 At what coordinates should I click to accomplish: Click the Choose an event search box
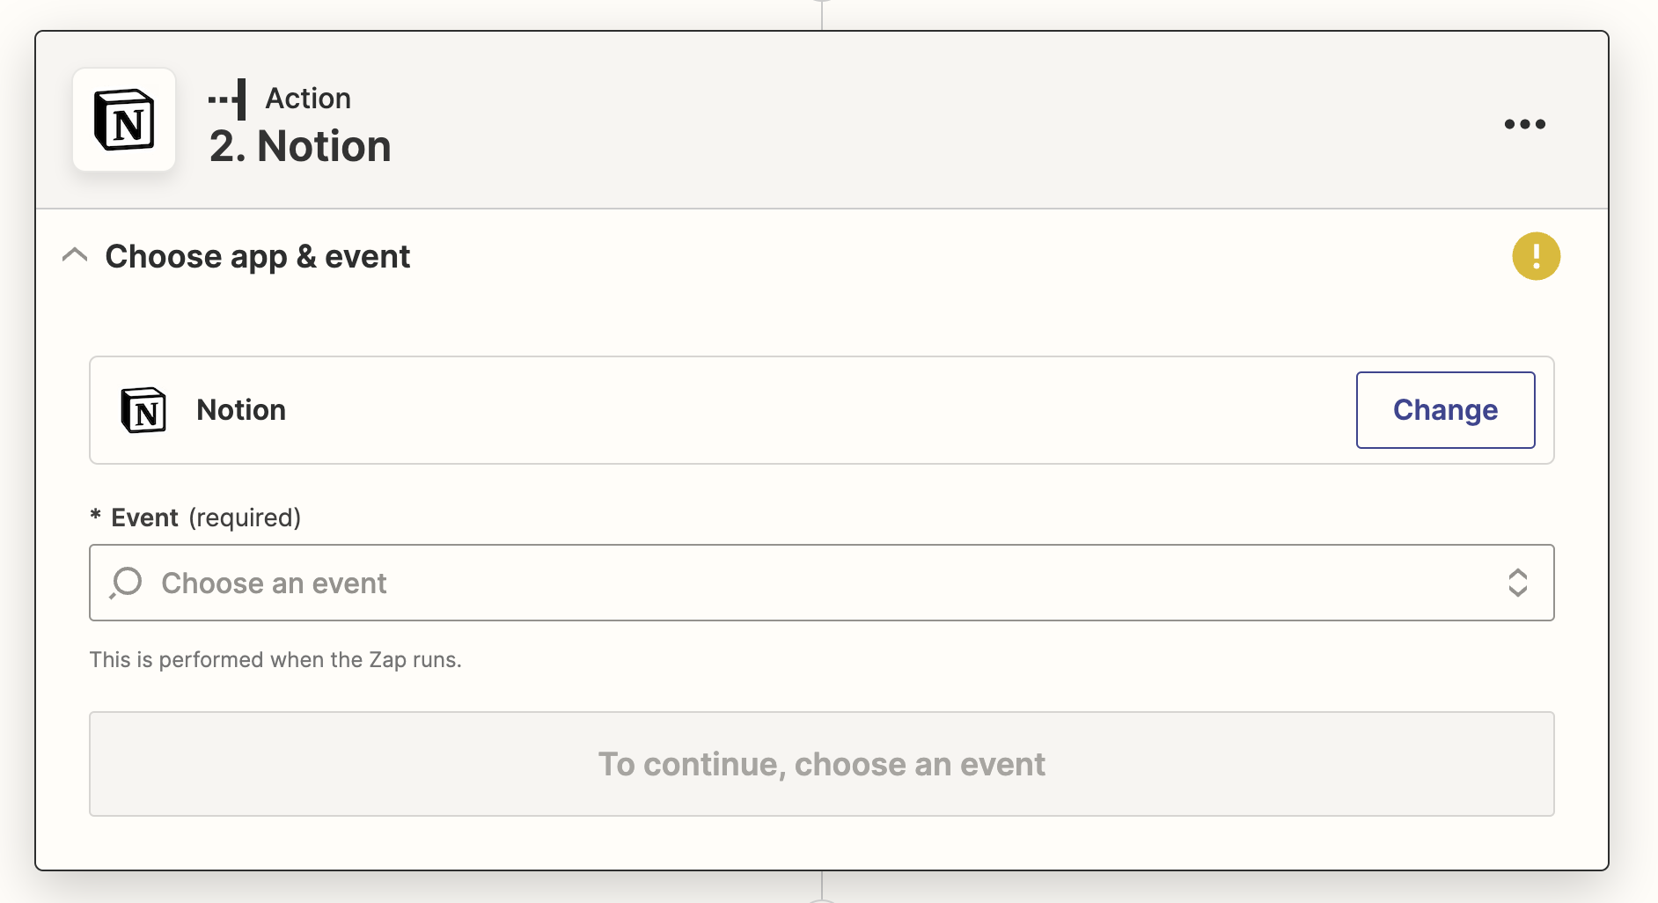click(821, 583)
